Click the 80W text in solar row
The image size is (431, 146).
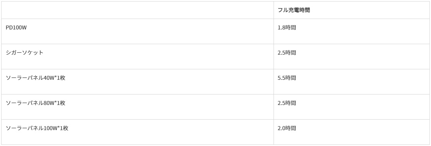49,103
